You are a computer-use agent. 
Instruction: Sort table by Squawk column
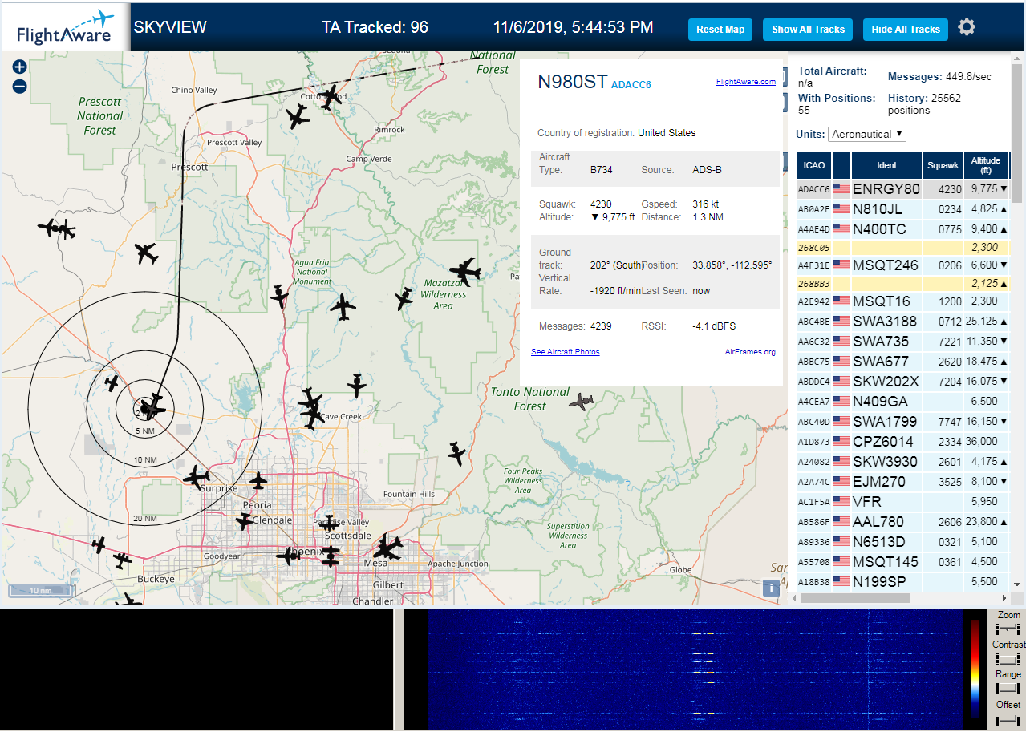(943, 165)
